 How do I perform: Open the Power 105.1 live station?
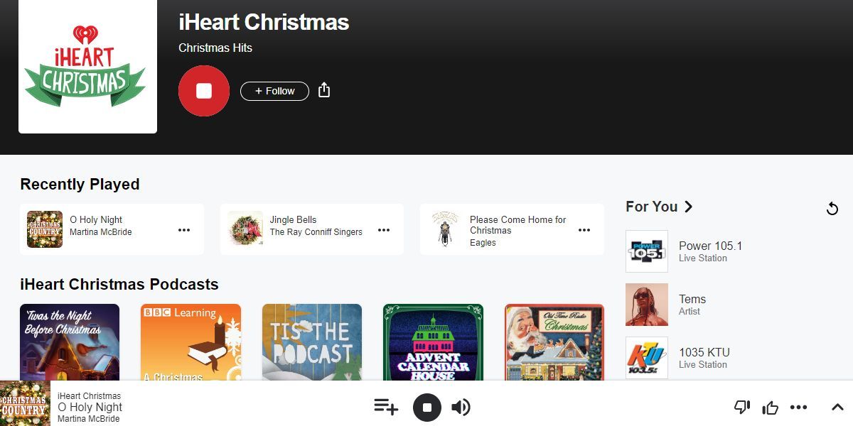coord(710,251)
